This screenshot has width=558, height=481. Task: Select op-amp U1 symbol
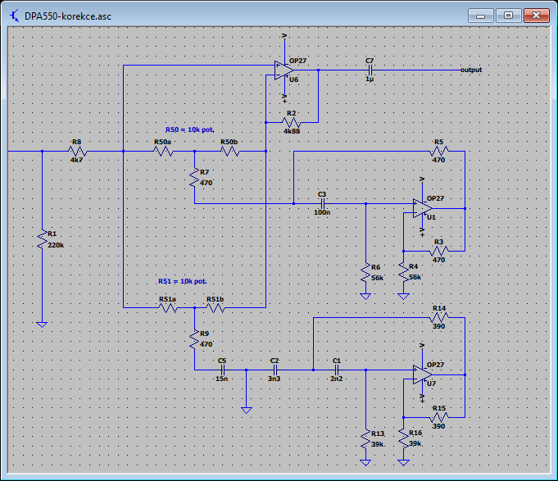(423, 208)
